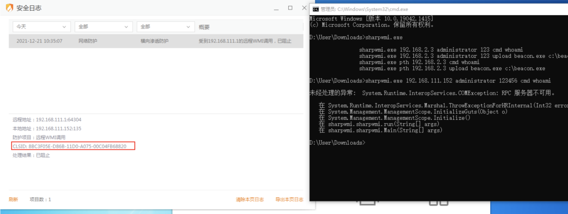Click the sharpwmi.sharpwmi.Main stack trace line
The image size is (568, 214).
(380, 130)
